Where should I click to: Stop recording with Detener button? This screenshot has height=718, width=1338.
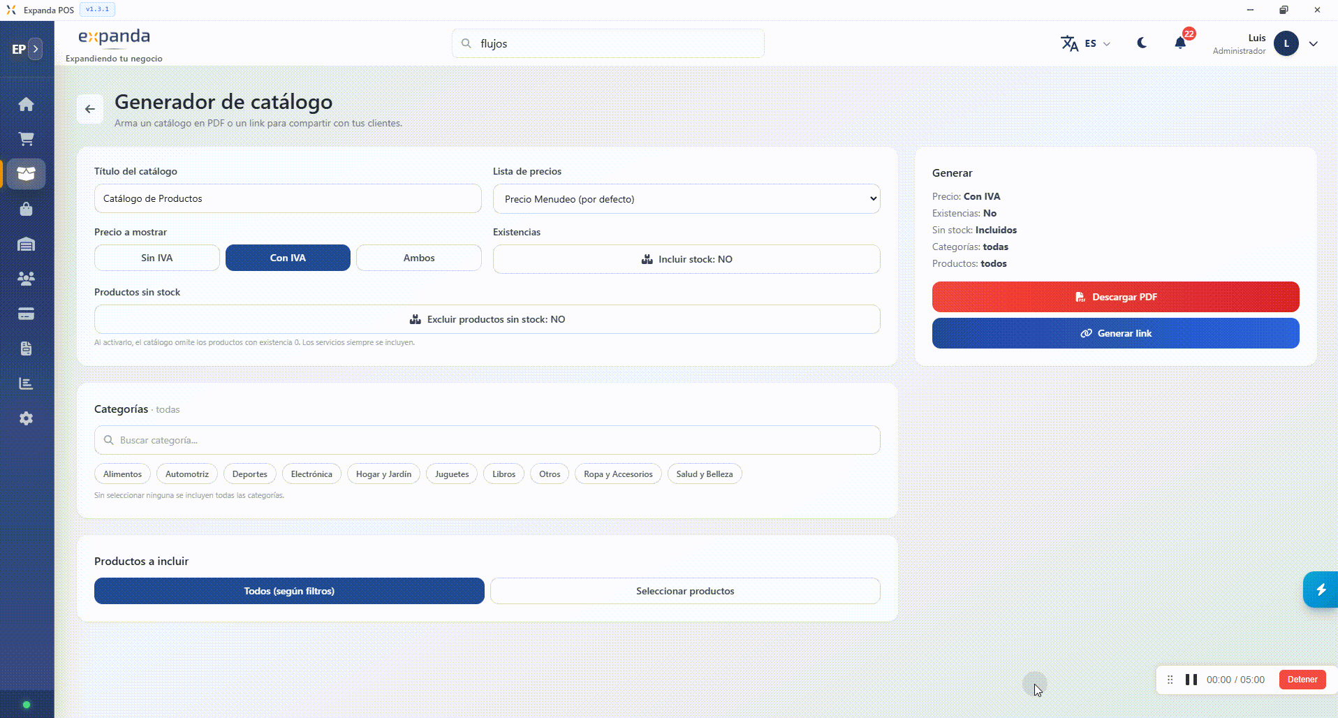[x=1302, y=680]
